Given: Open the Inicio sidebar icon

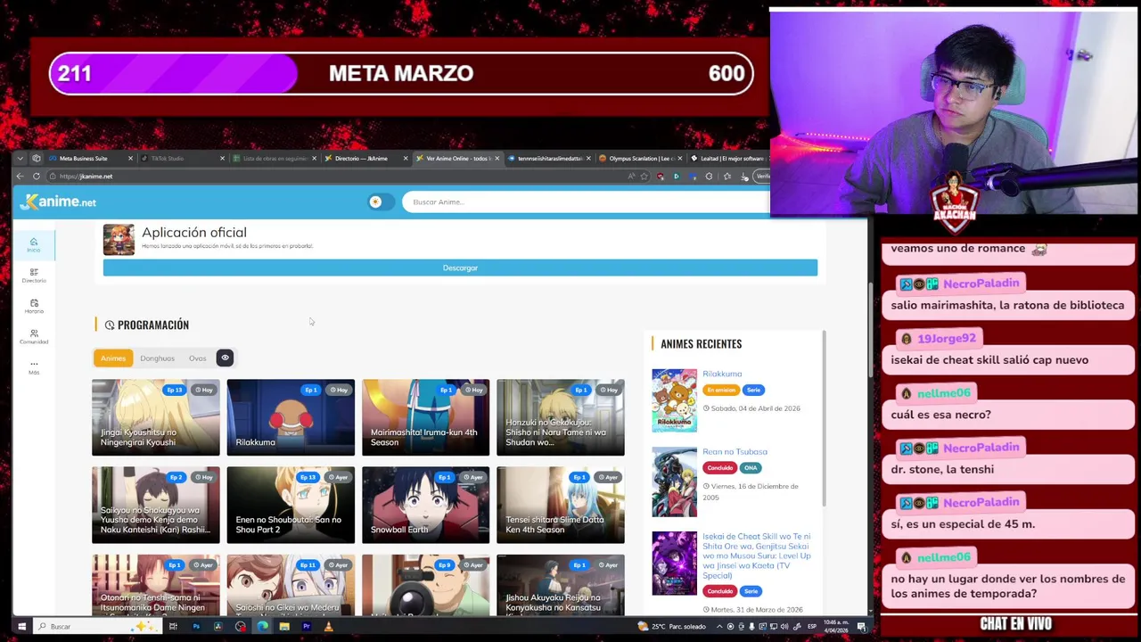Looking at the screenshot, I should coord(34,245).
